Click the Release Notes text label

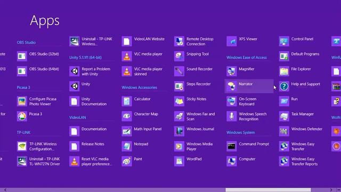93,144
